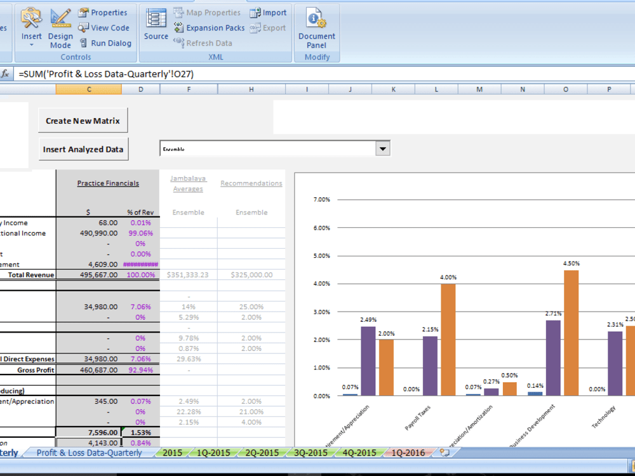Select the 29.63% cell
This screenshot has height=476, width=635.
pos(189,359)
